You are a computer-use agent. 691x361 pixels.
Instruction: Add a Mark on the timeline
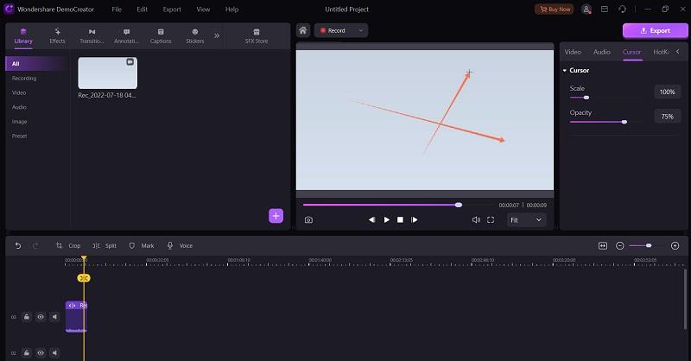click(141, 245)
